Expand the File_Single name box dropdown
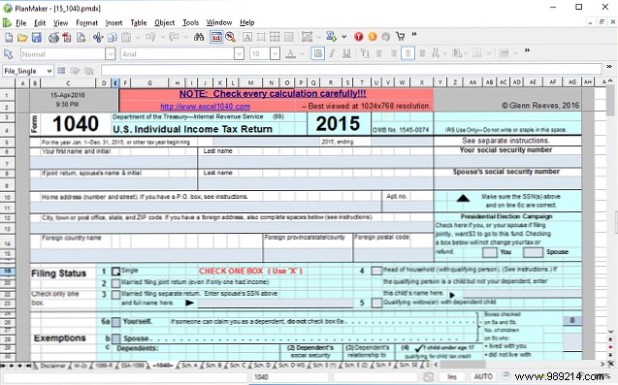The image size is (618, 385). click(49, 71)
